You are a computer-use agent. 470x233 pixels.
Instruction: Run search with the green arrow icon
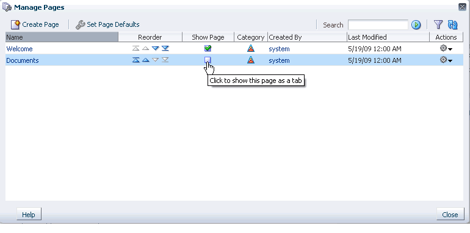(x=416, y=25)
